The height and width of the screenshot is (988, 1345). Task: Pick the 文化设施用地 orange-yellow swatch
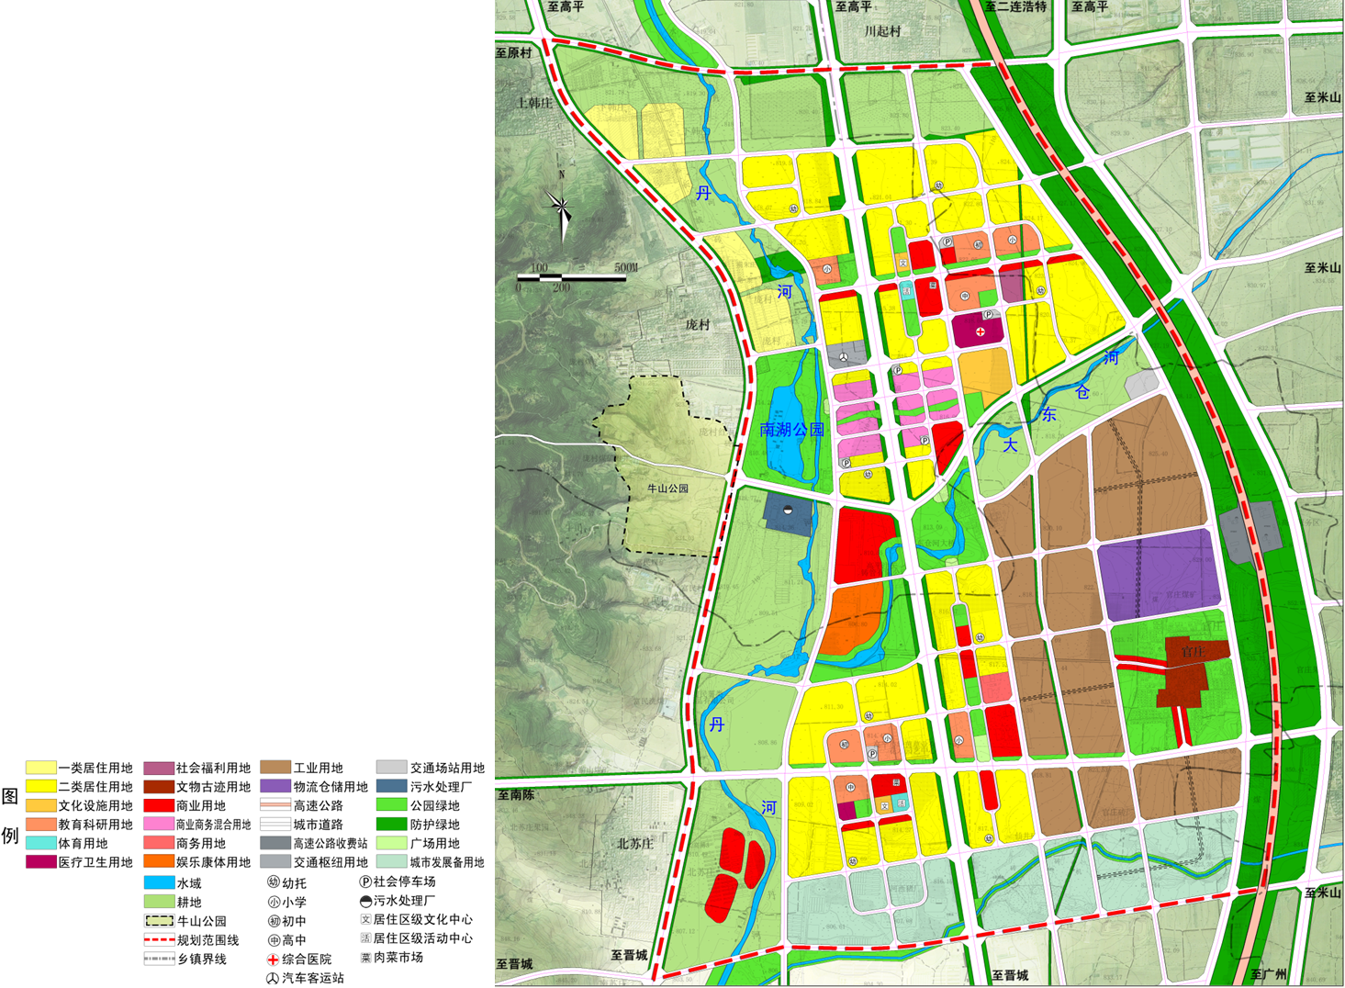click(x=41, y=805)
